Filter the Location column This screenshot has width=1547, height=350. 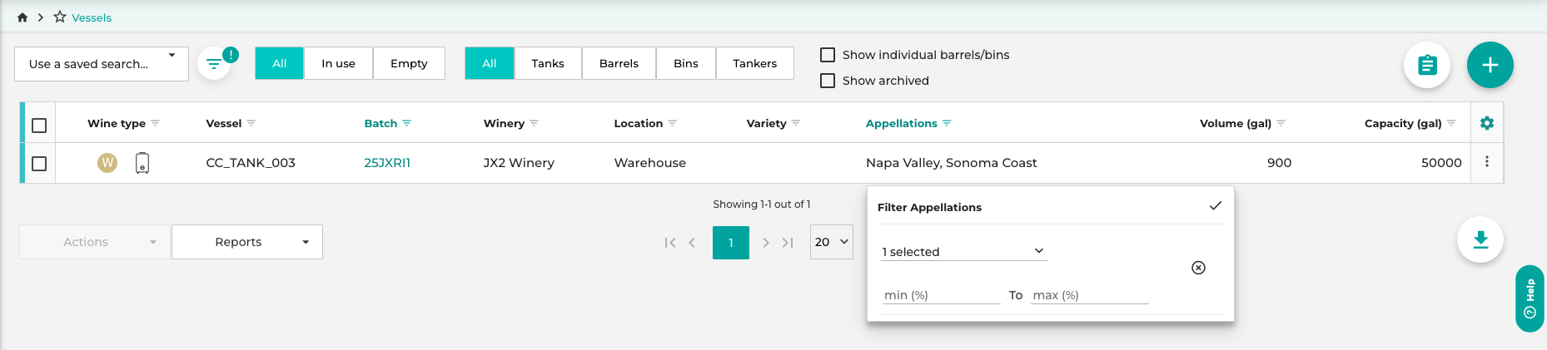tap(672, 123)
